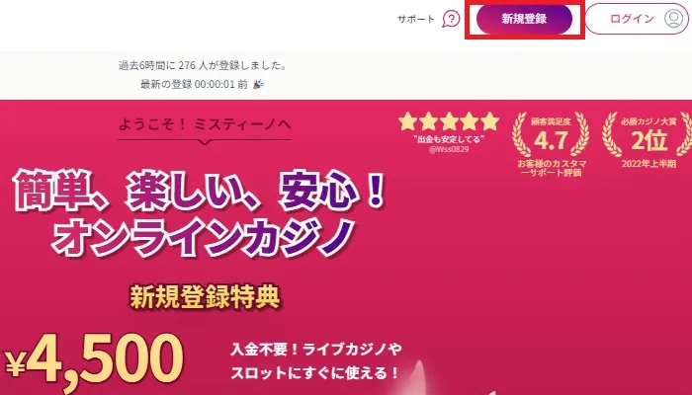Click the "出金も安定してる" review quote
Viewport: 692px width, 395px height.
coord(449,139)
